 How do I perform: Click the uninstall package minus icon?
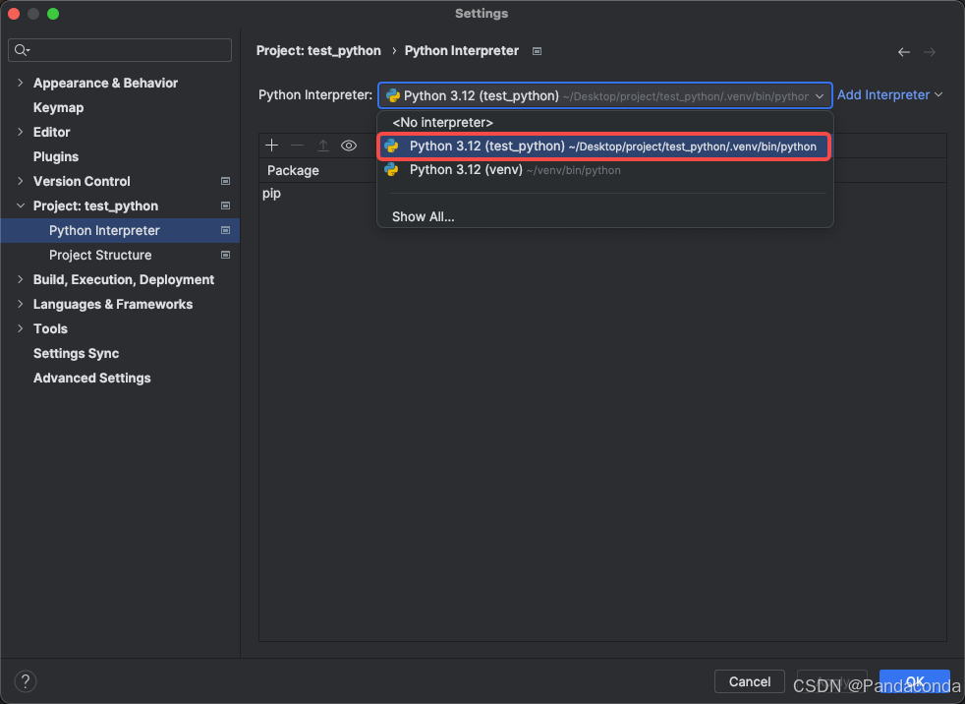coord(297,146)
